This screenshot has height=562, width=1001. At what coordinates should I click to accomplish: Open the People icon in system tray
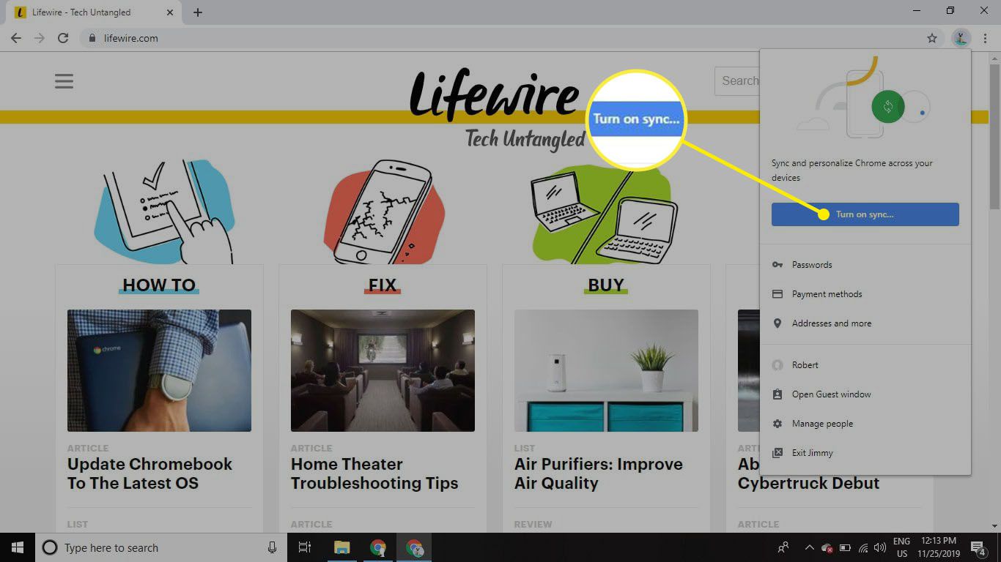point(783,547)
